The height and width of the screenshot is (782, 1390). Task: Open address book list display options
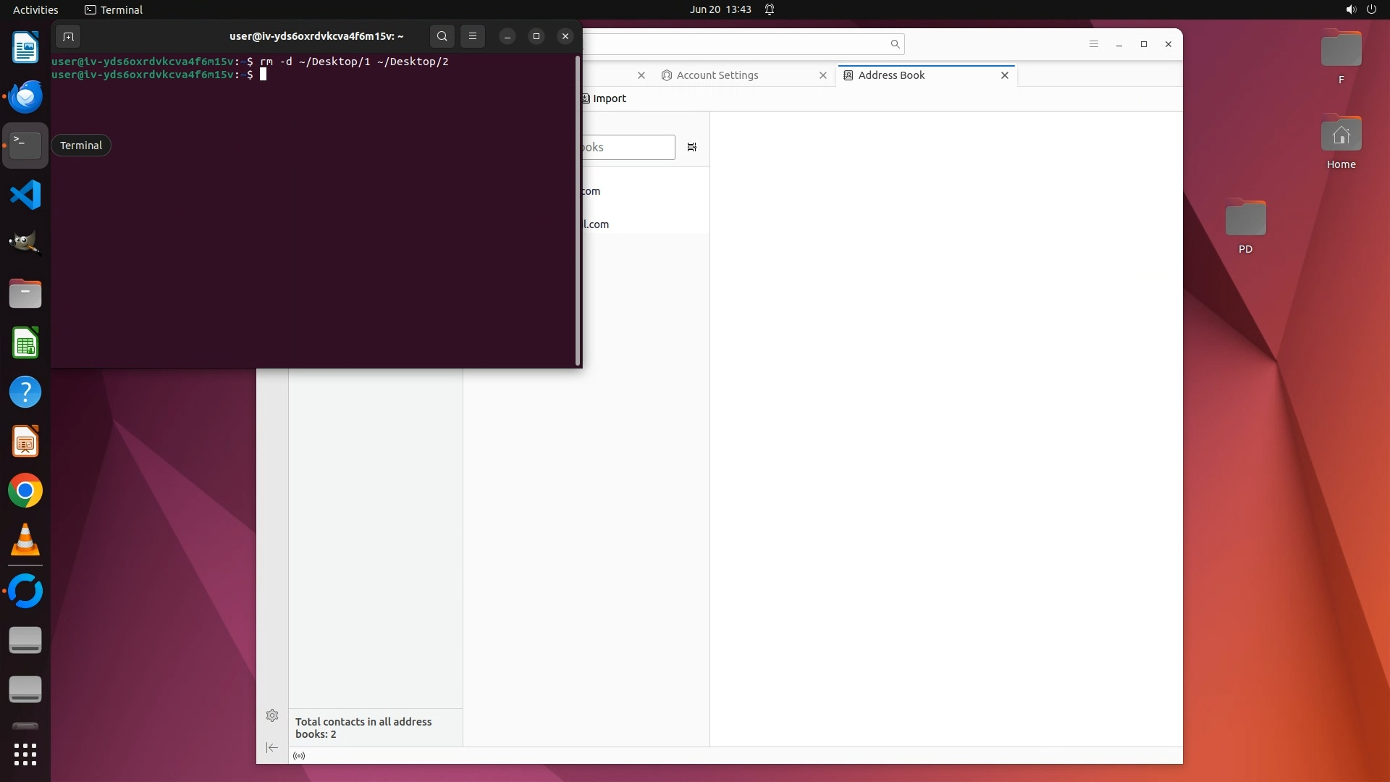click(691, 147)
